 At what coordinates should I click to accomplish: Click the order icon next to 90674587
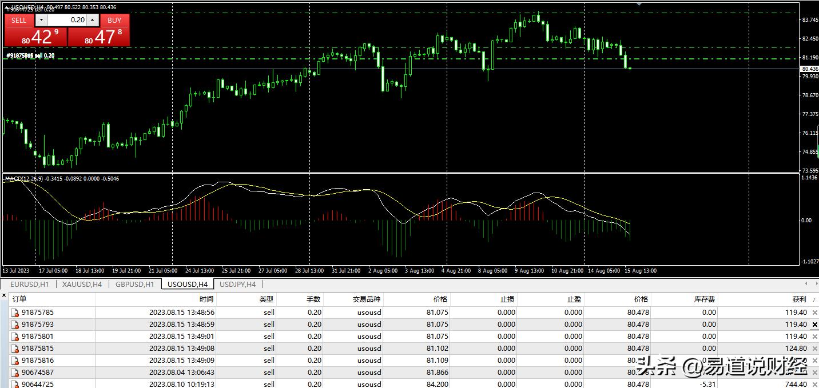click(15, 373)
